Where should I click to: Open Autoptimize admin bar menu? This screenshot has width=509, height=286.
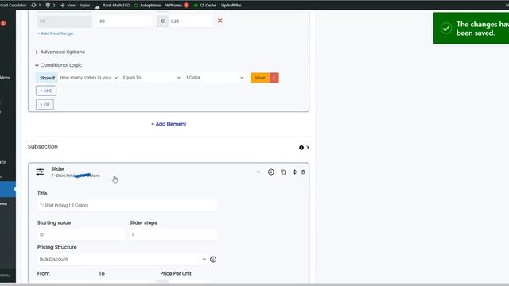click(148, 6)
